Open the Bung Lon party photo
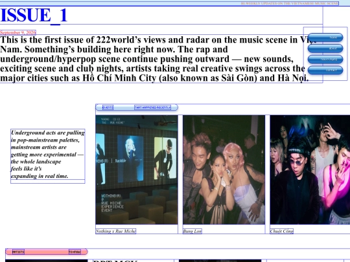The image size is (350, 262). 224,169
